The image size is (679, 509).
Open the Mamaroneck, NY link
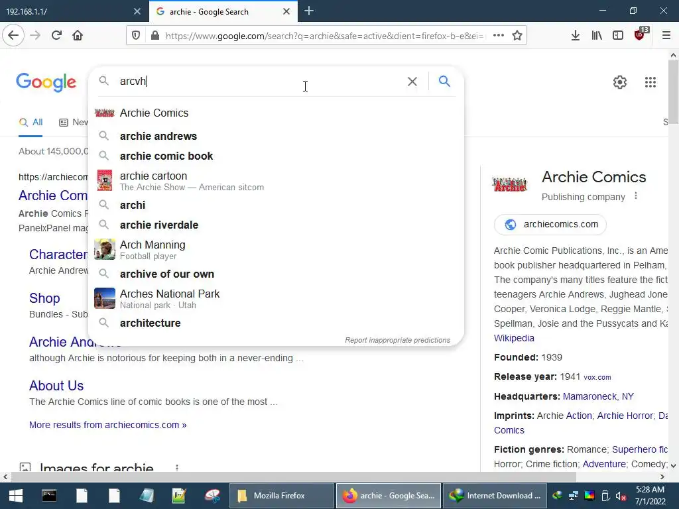coord(598,396)
